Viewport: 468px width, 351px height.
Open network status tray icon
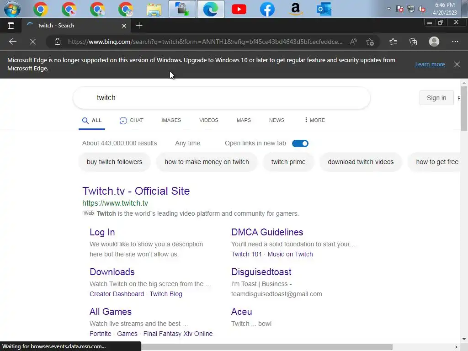[411, 9]
